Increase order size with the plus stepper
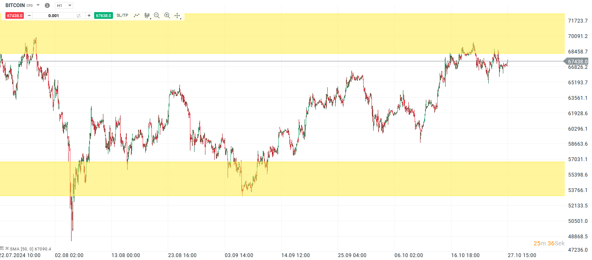 point(89,15)
